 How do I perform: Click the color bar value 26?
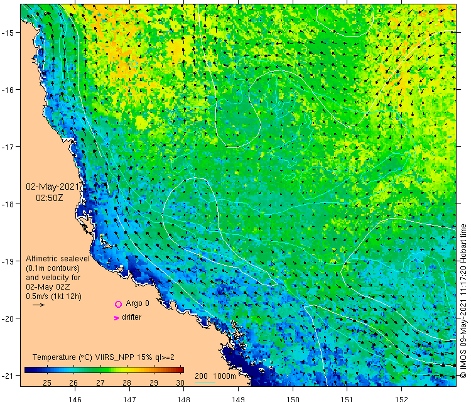click(x=73, y=383)
